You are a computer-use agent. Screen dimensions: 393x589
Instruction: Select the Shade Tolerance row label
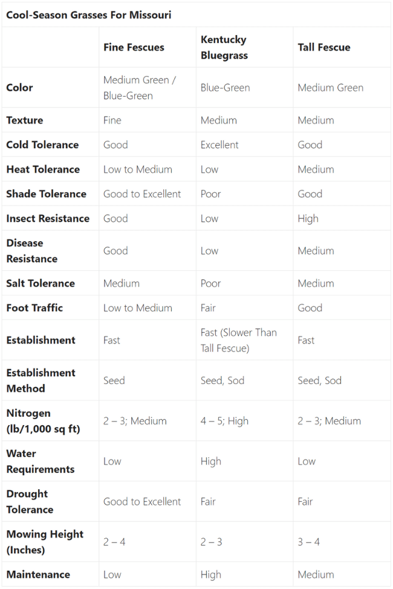46,194
